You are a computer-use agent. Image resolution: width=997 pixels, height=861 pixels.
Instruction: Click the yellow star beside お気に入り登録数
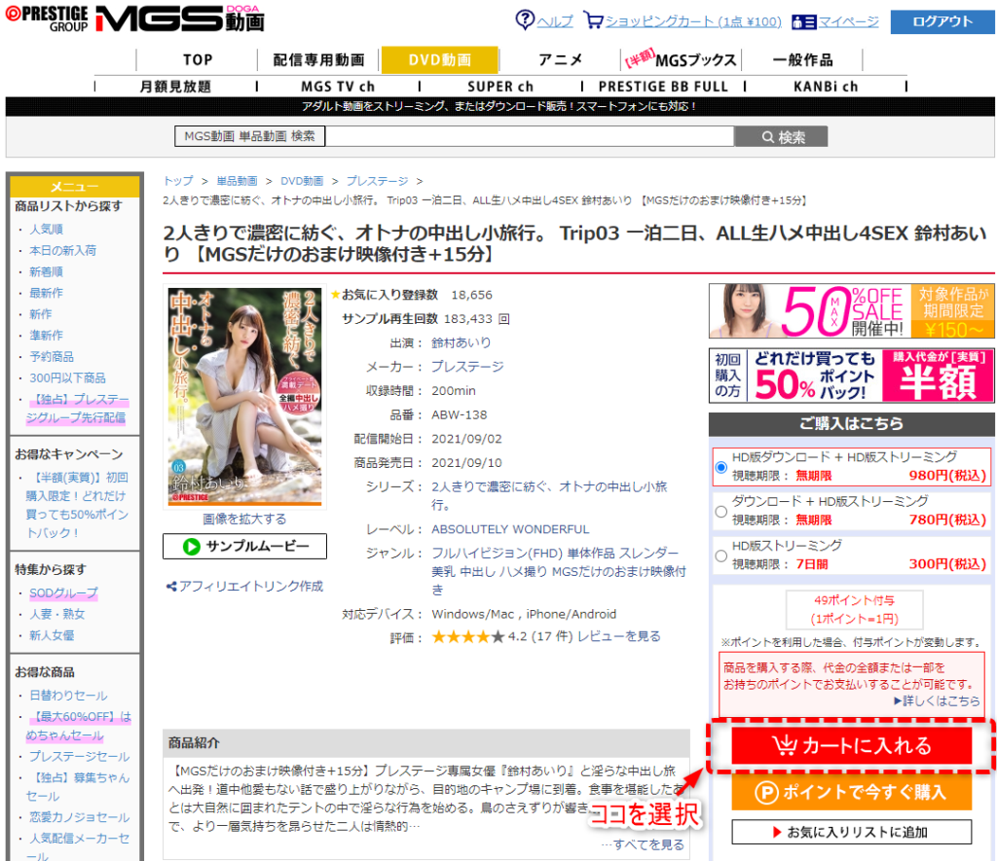(x=336, y=294)
